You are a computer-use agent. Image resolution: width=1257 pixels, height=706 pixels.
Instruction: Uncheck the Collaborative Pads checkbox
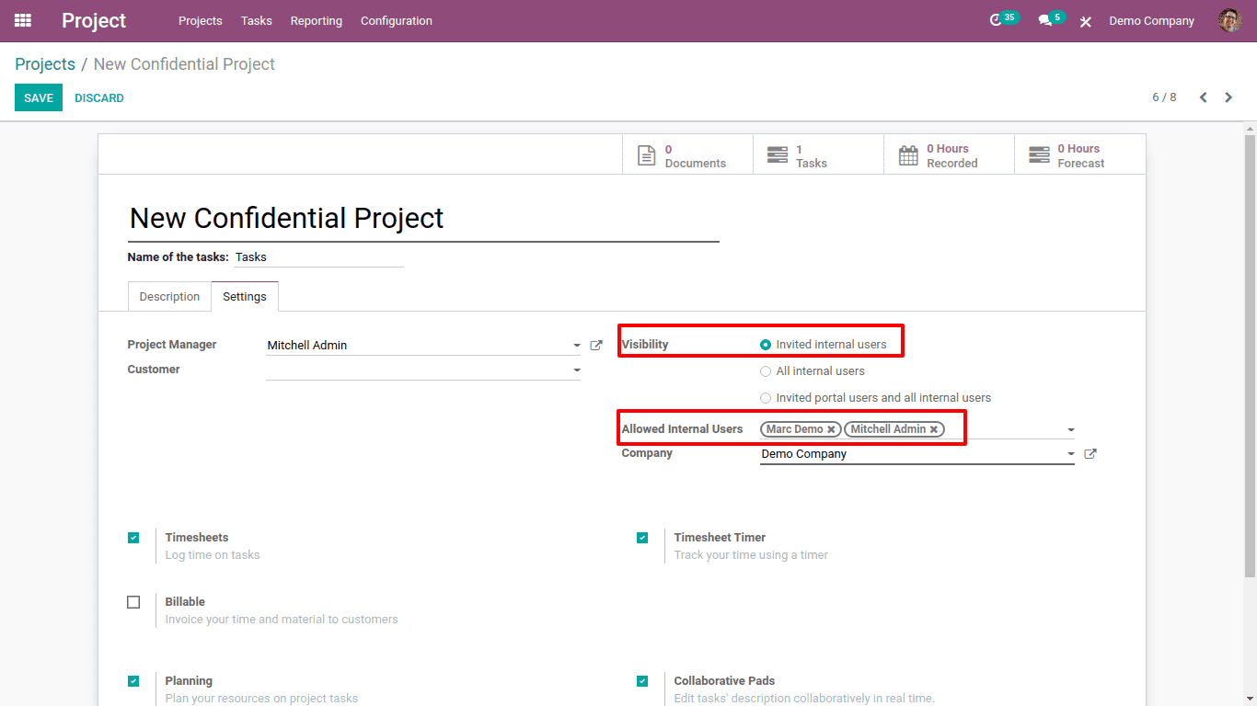[x=642, y=681]
